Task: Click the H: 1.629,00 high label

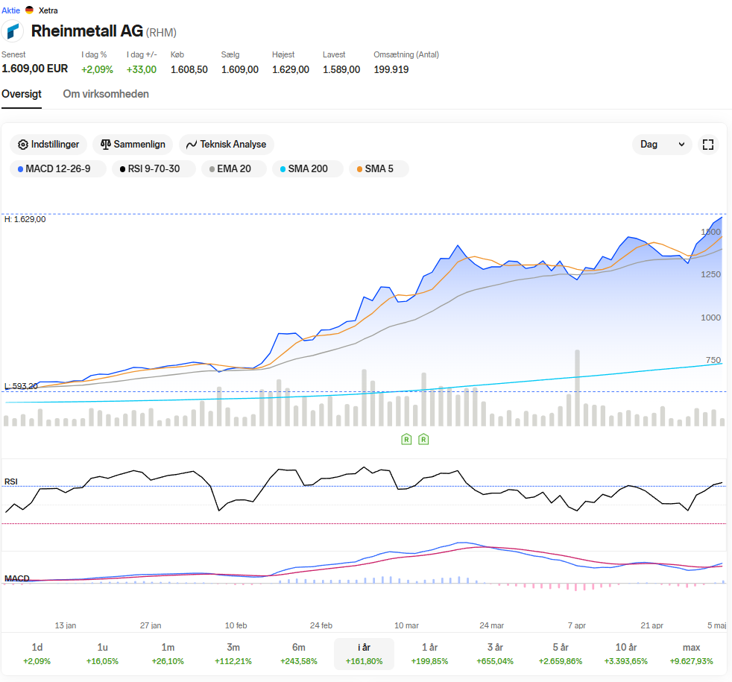Action: pos(25,219)
